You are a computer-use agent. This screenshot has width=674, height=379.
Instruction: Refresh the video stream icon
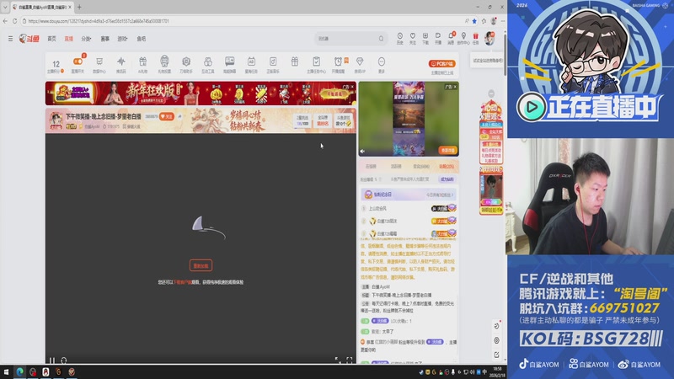pos(64,360)
